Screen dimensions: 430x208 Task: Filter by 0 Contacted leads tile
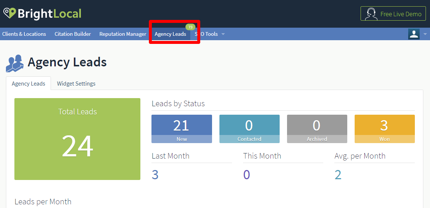coord(250,129)
